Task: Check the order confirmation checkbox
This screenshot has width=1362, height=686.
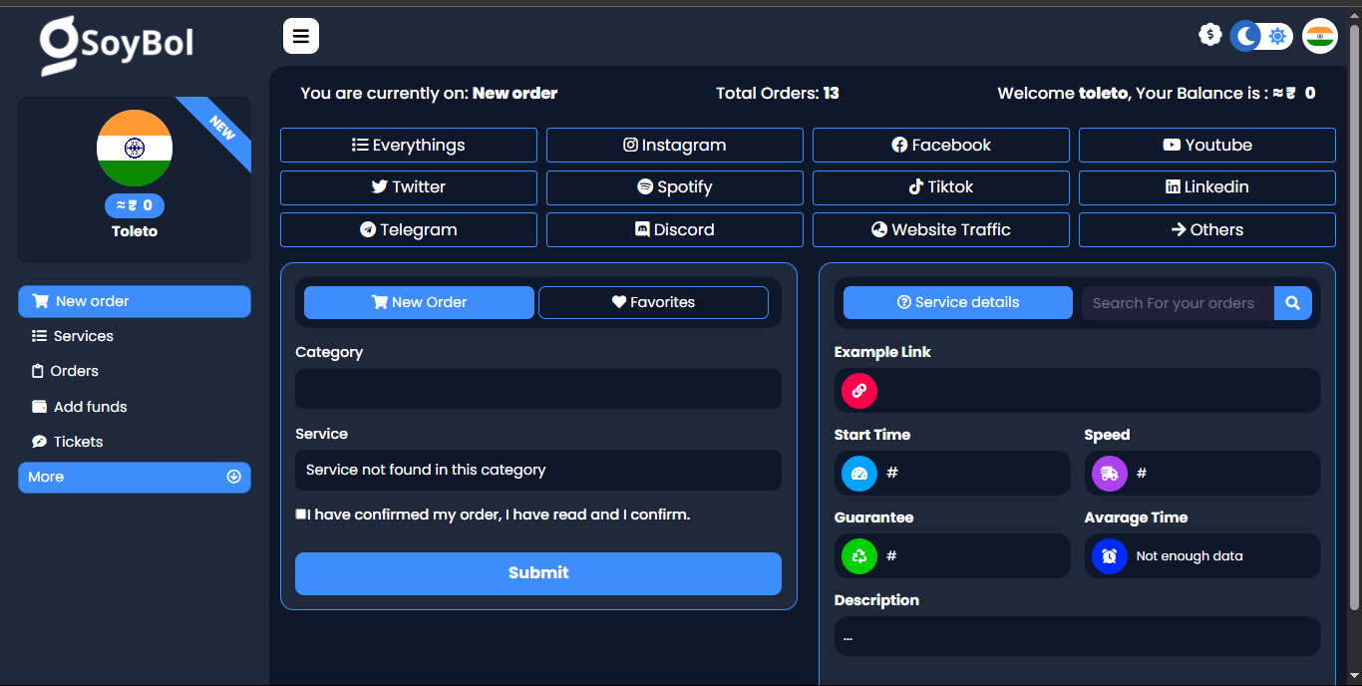Action: click(x=301, y=514)
